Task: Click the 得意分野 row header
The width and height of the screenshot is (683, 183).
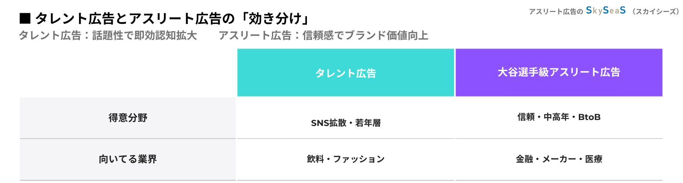Action: (x=128, y=118)
